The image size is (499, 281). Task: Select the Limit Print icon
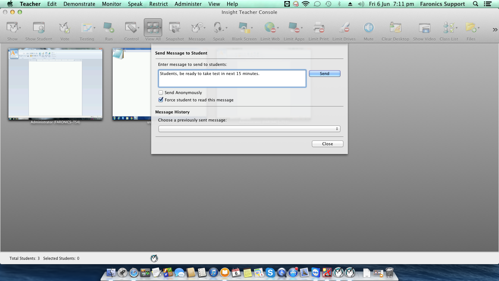pyautogui.click(x=318, y=29)
